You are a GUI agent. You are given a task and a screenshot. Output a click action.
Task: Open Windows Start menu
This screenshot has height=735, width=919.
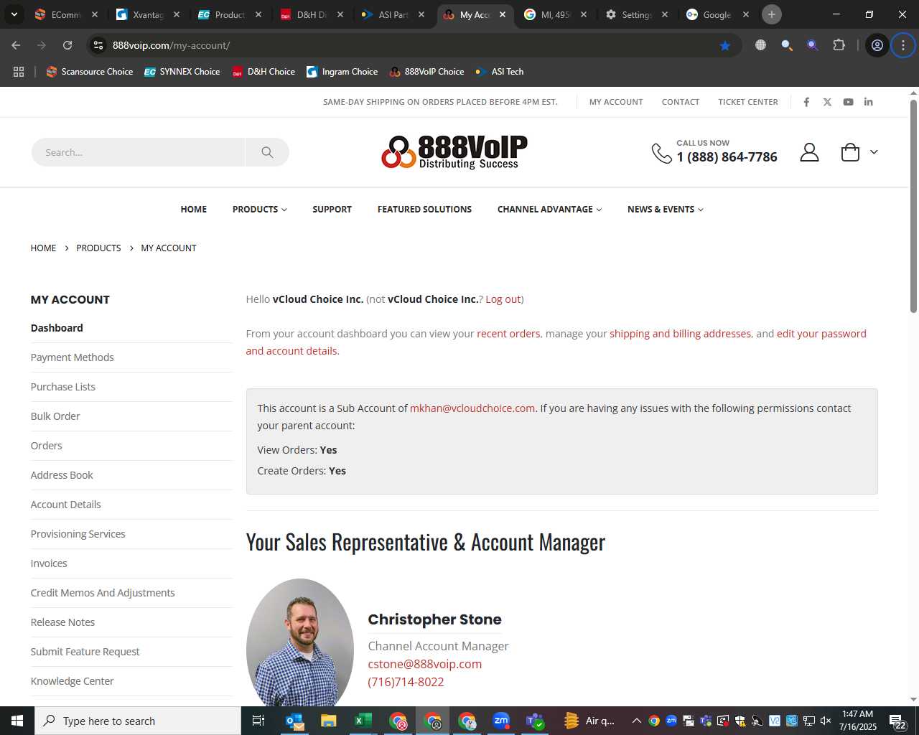pyautogui.click(x=17, y=721)
